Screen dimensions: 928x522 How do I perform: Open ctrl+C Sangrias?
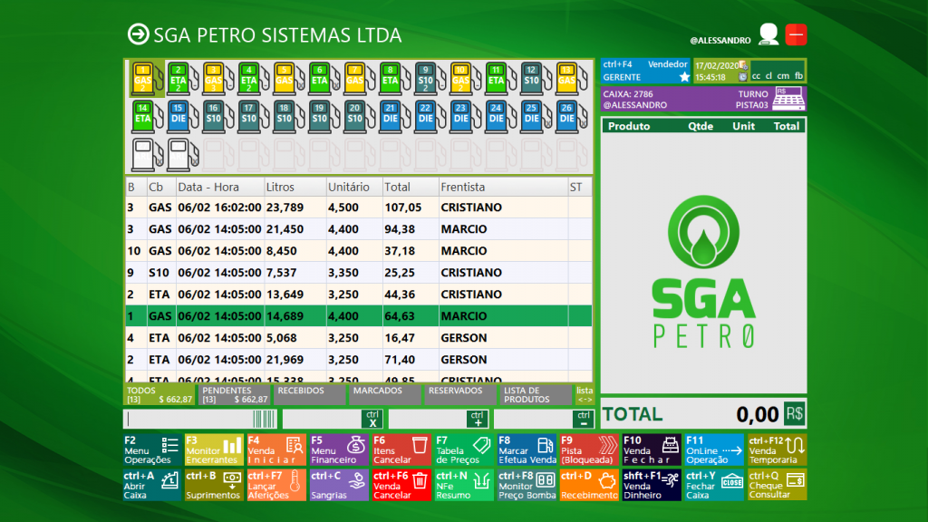coord(339,486)
